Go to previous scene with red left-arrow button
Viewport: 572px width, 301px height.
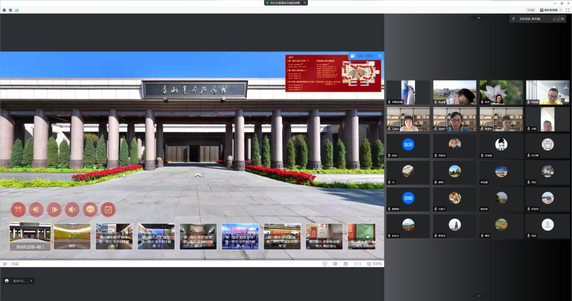click(x=36, y=210)
